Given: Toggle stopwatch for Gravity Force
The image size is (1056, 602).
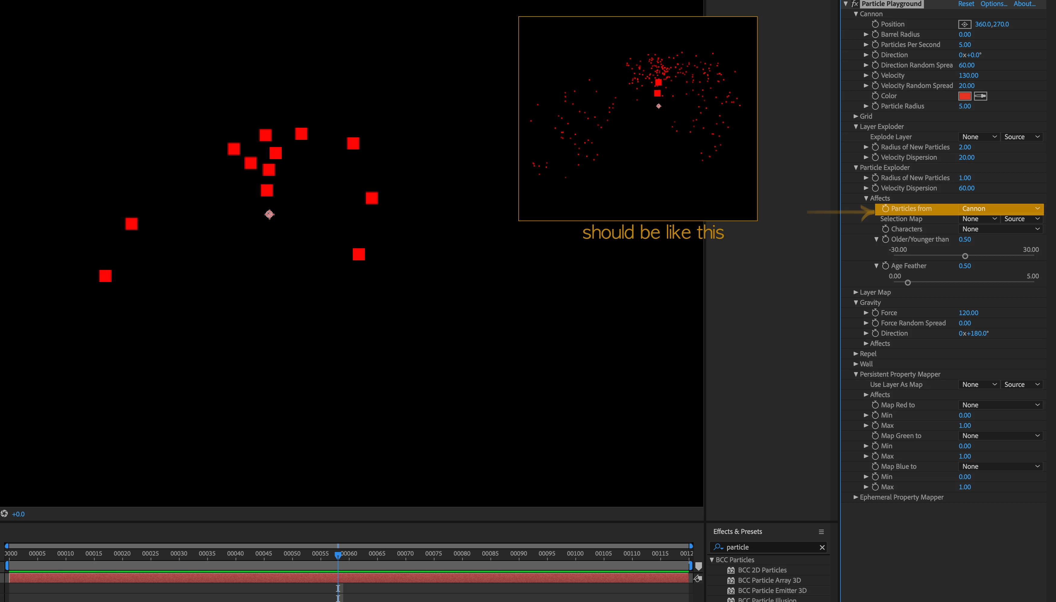Looking at the screenshot, I should [x=875, y=312].
